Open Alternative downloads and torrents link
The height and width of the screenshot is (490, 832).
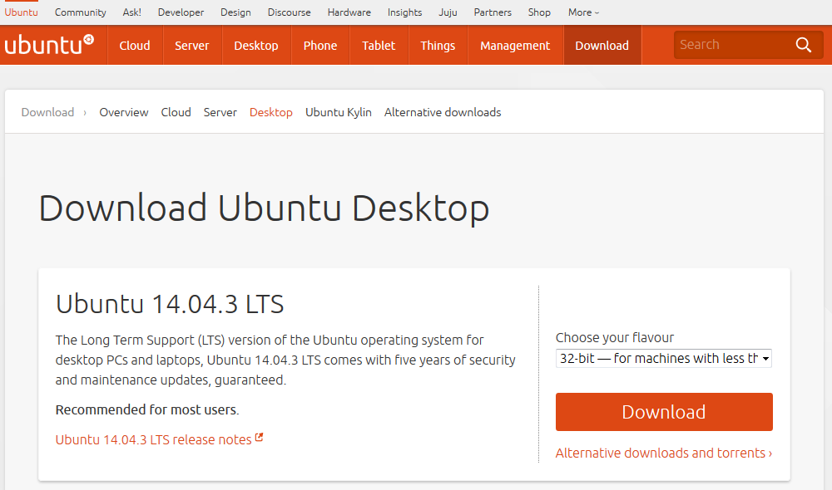[x=663, y=453]
